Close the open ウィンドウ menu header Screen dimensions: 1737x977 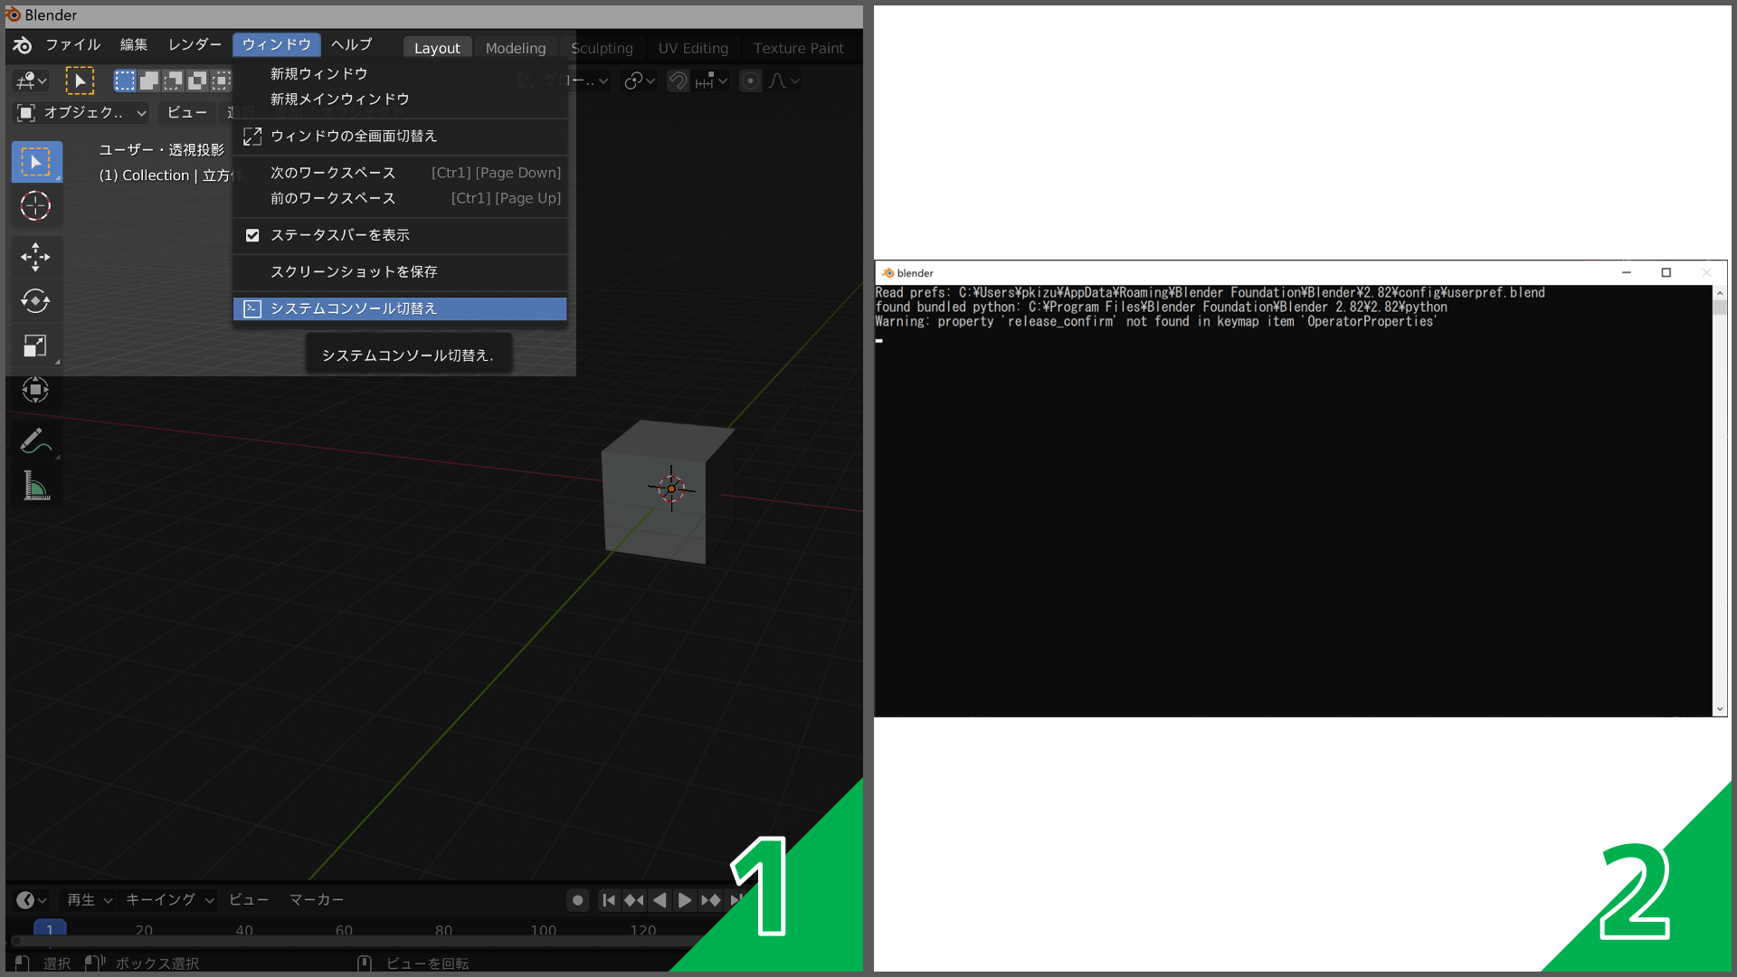[276, 44]
